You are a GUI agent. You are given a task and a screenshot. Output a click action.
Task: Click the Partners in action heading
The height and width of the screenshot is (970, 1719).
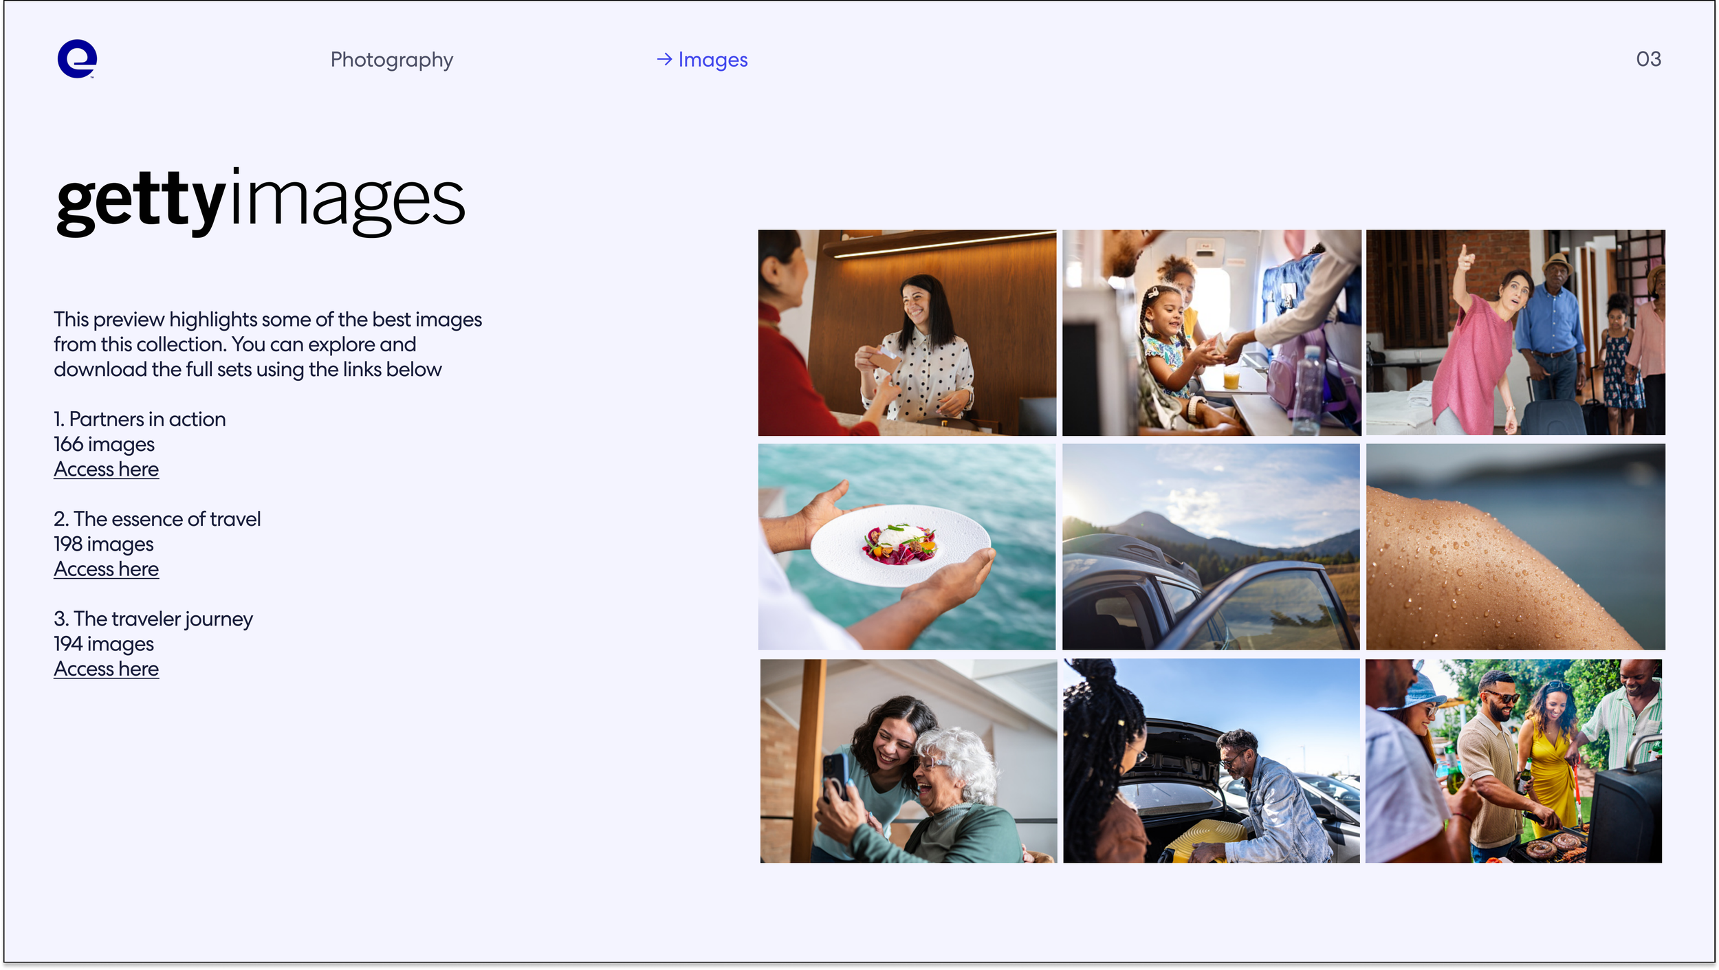(140, 419)
